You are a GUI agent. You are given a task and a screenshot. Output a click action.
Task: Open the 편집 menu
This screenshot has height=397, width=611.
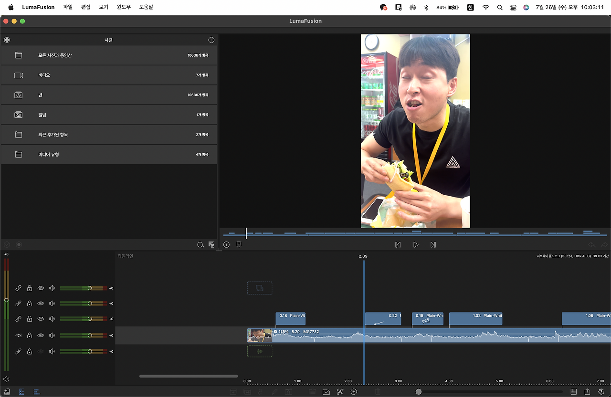click(x=86, y=7)
